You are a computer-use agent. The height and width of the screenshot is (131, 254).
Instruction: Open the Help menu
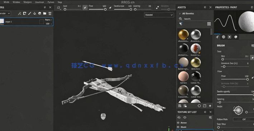tap(60, 2)
